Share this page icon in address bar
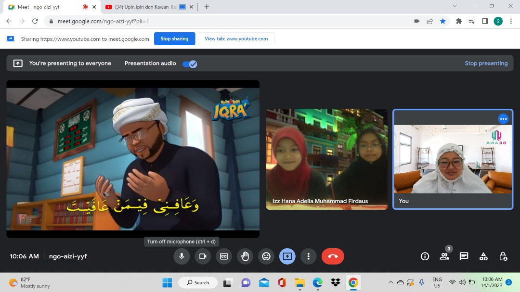The image size is (520, 292). (x=430, y=21)
